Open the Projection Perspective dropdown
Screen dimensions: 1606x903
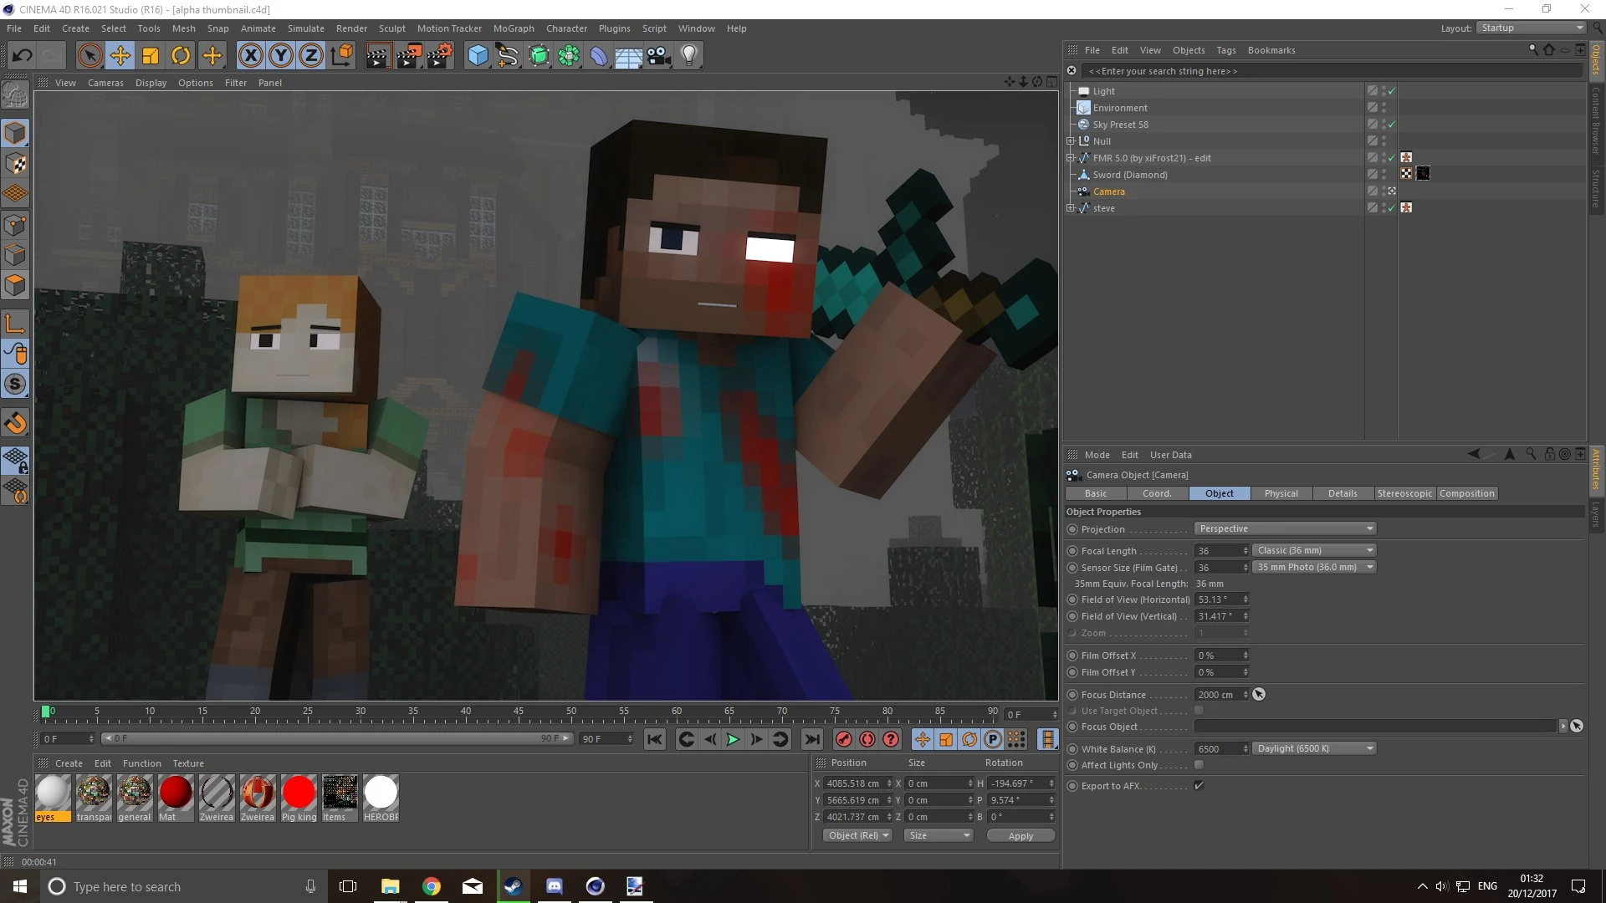[x=1285, y=528]
